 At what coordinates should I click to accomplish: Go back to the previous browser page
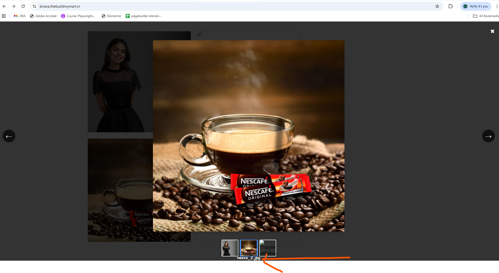click(x=4, y=6)
